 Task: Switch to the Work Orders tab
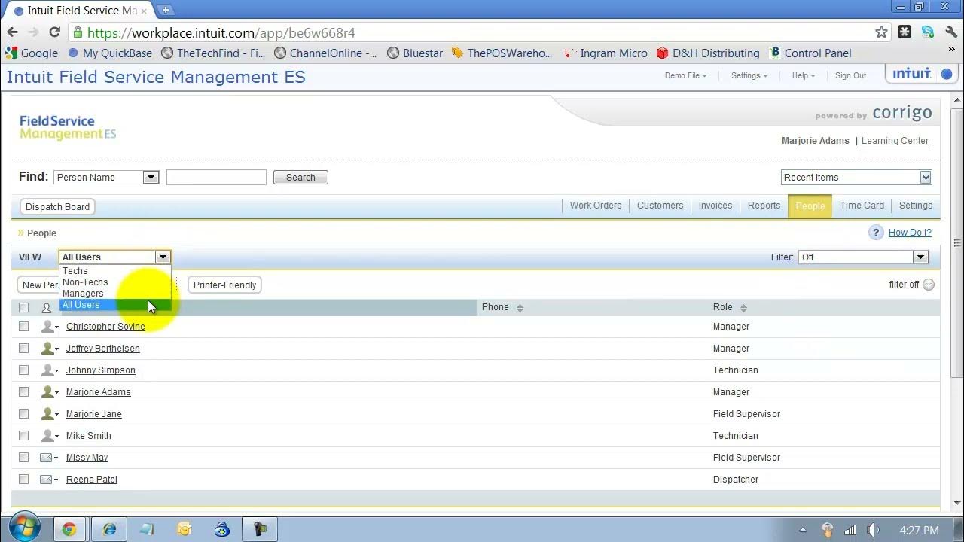click(596, 206)
